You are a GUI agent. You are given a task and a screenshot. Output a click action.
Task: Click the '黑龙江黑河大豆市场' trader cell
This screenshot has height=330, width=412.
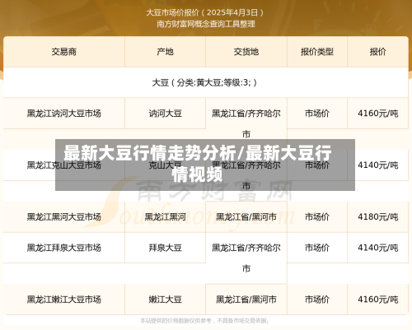[x=64, y=217]
